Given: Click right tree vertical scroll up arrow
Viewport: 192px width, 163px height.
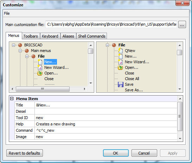Looking at the screenshot, I should 180,45.
